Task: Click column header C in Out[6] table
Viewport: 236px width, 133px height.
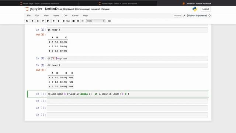Action: tap(66, 37)
